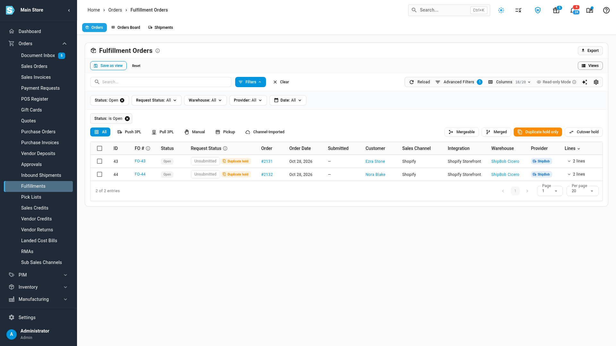Select the Channel-Imported tab
The width and height of the screenshot is (616, 346).
[265, 132]
